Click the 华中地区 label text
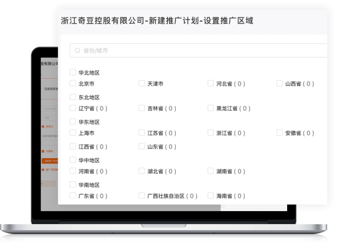This screenshot has height=243, width=337. click(89, 161)
